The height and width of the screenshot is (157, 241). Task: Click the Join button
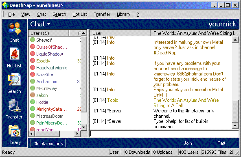coord(188,143)
